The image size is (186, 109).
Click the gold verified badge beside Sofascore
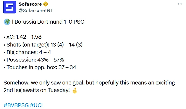coord(46,4)
